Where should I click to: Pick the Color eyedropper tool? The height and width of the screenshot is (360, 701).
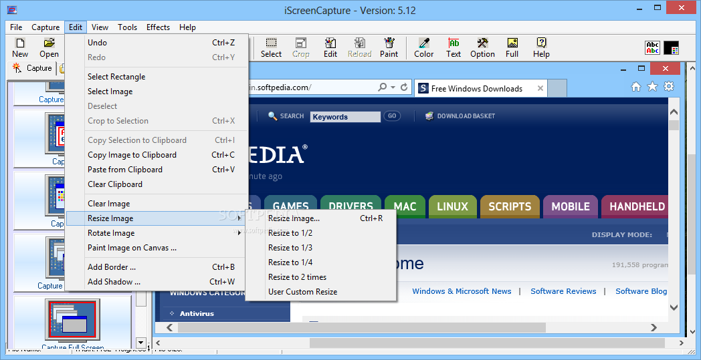tap(424, 48)
